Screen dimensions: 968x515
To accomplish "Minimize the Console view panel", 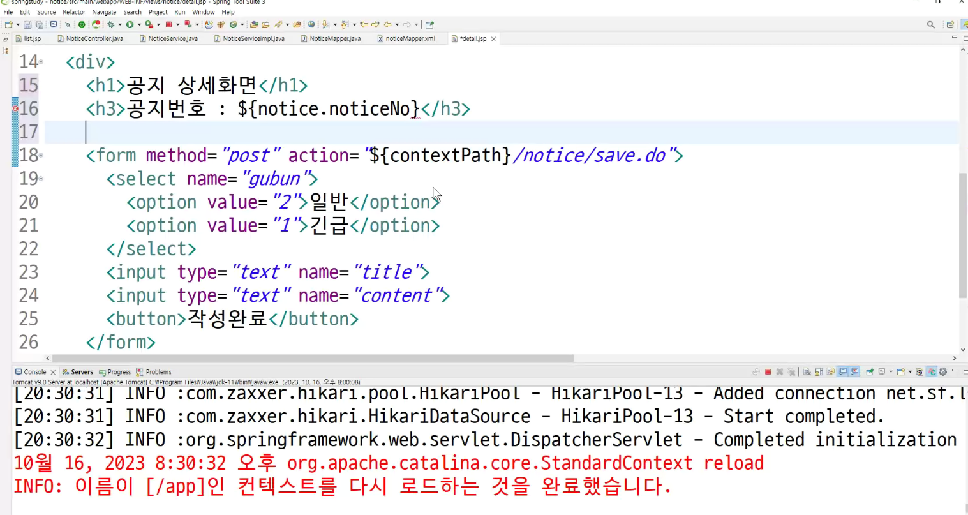I will [955, 371].
